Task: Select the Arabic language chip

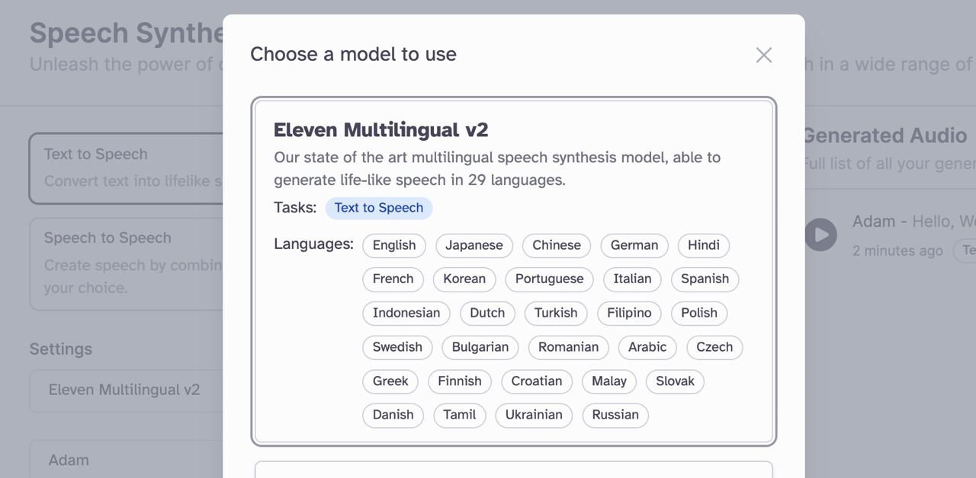Action: [x=647, y=347]
